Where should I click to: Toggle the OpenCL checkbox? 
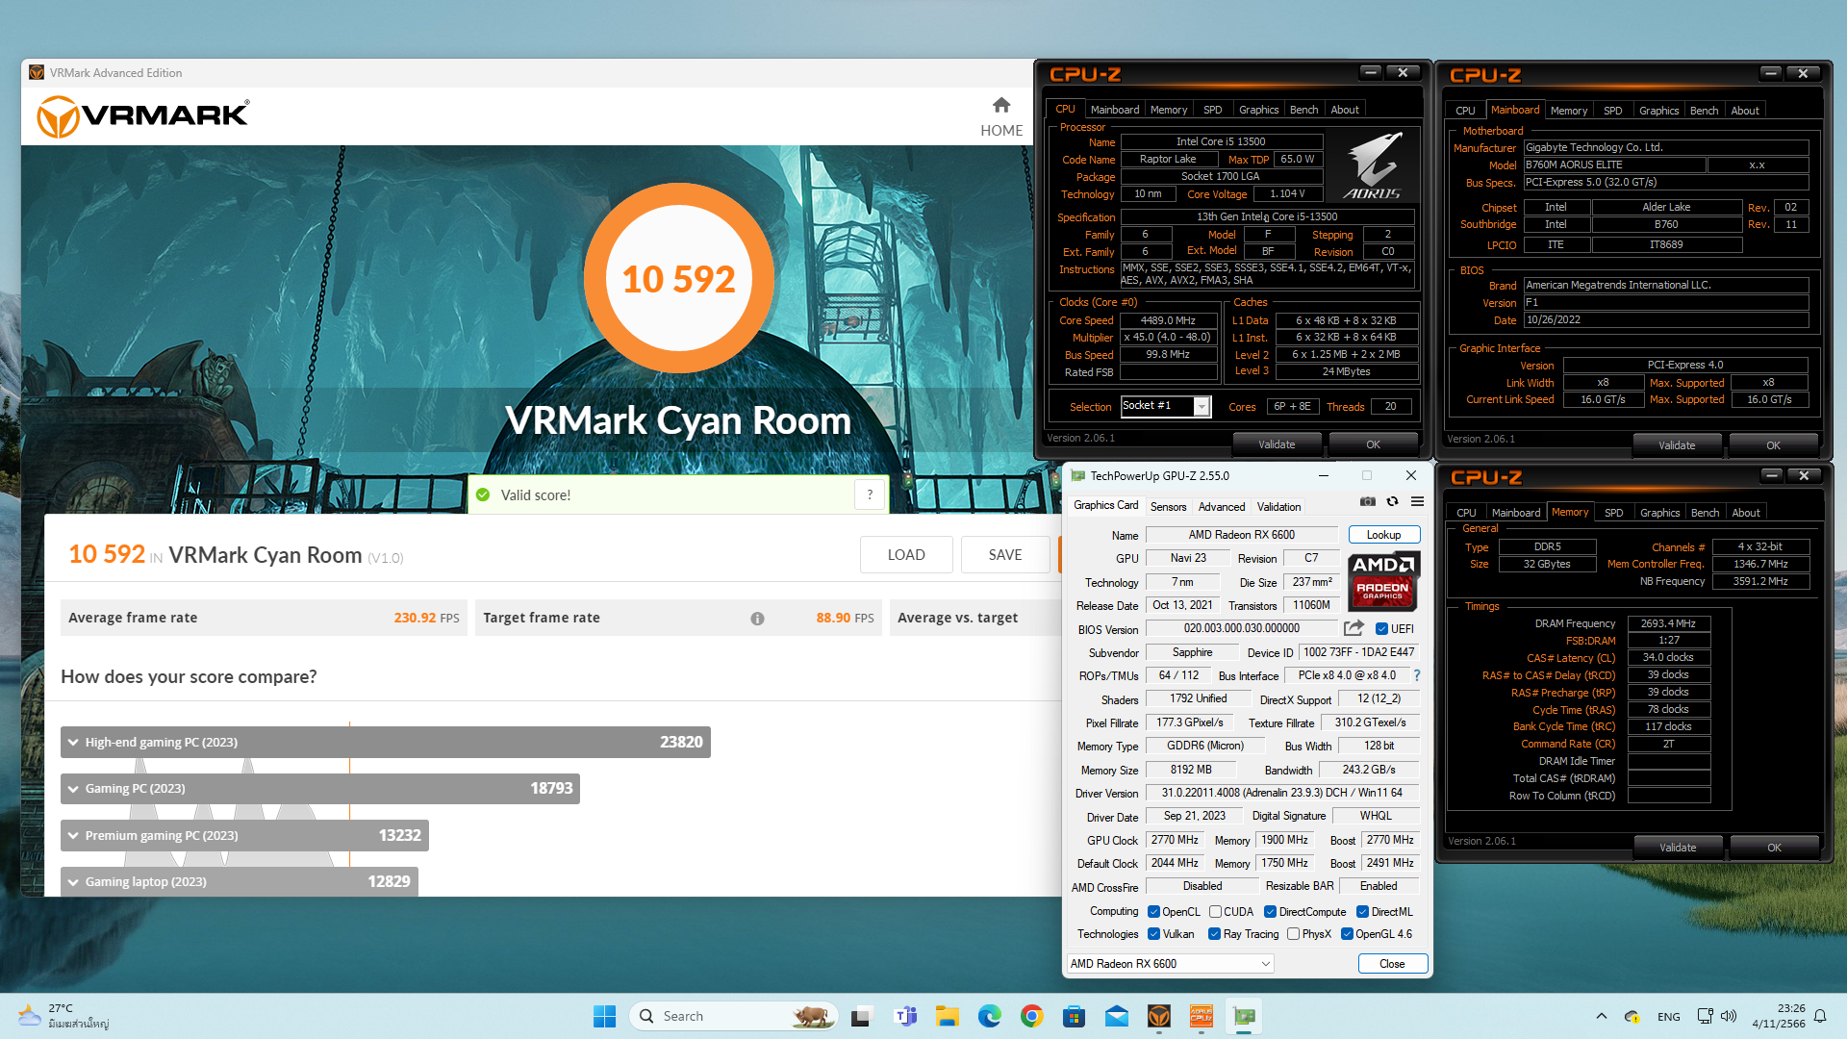coord(1153,912)
